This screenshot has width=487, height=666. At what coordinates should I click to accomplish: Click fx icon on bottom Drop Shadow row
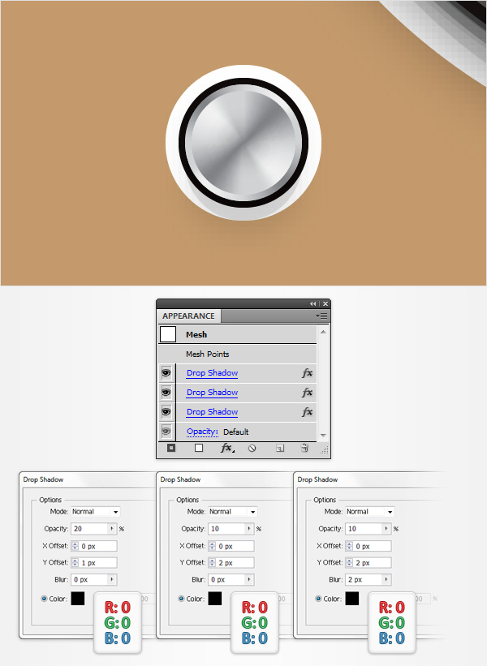(x=308, y=412)
